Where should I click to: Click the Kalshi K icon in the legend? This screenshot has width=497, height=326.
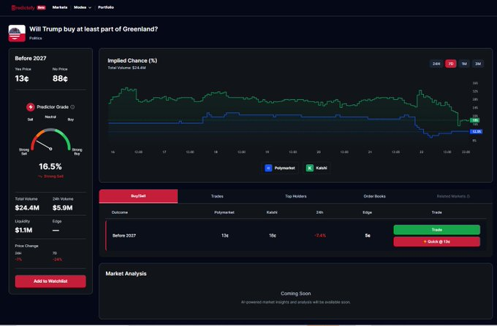tap(310, 168)
